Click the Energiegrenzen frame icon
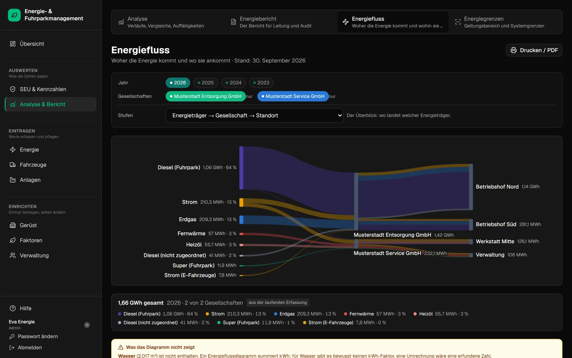 point(458,22)
